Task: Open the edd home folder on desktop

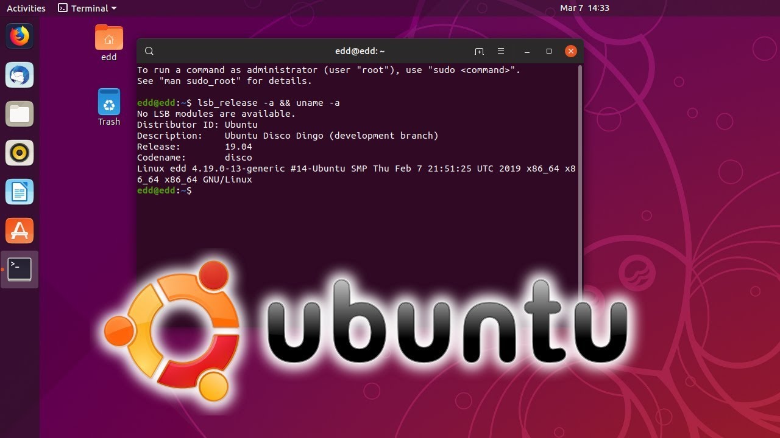Action: tap(109, 43)
